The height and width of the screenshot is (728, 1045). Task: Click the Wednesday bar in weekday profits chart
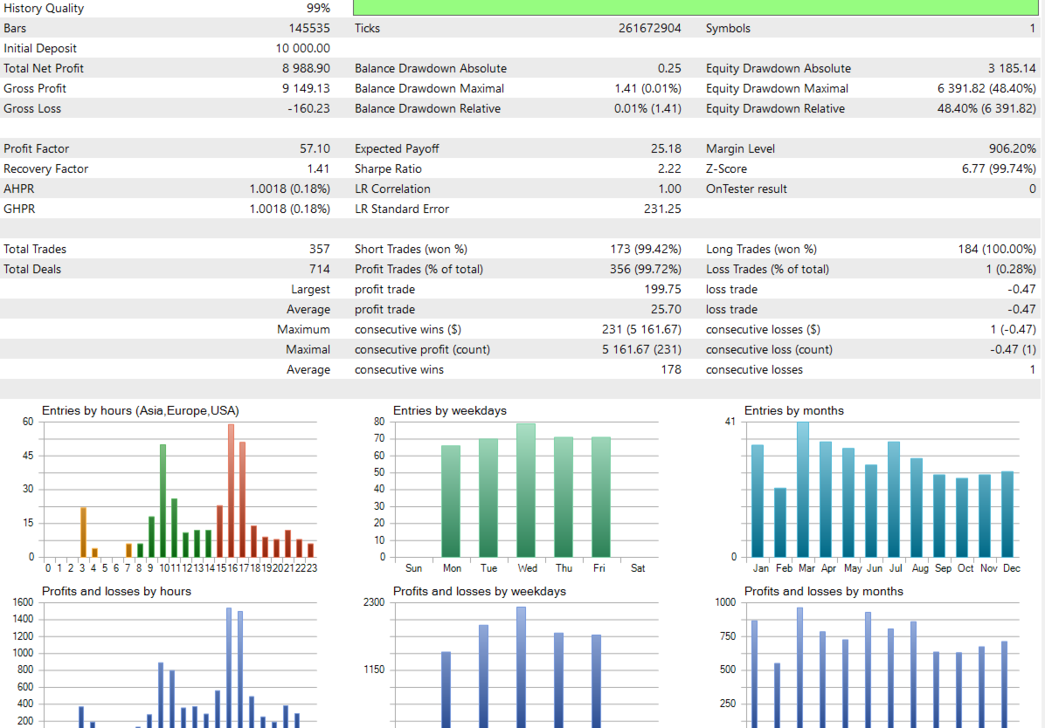click(521, 667)
